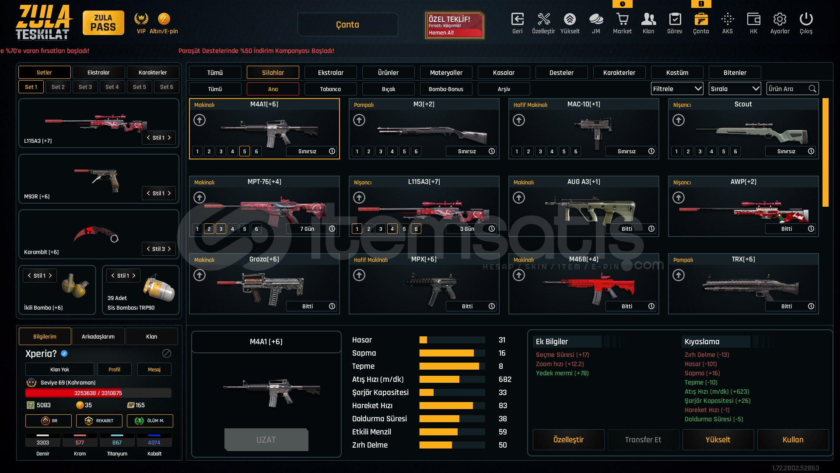Screen dimensions: 840x473
Task: Click upgrade arrow on Groza[+6] card
Action: [199, 275]
